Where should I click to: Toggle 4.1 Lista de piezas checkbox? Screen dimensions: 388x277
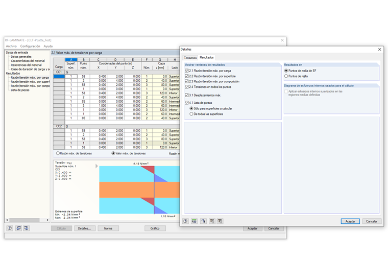click(x=186, y=103)
